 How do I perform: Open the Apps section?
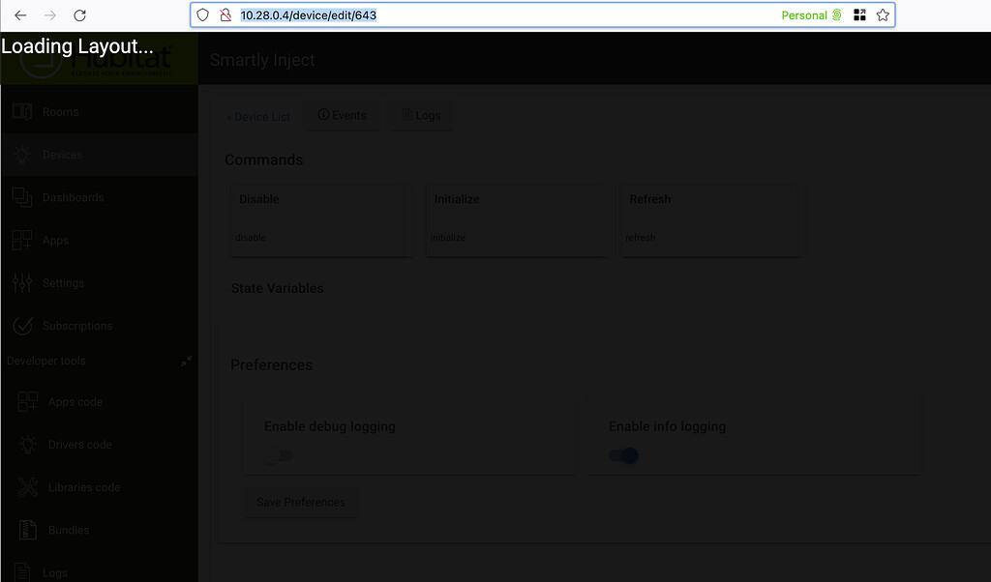click(56, 240)
